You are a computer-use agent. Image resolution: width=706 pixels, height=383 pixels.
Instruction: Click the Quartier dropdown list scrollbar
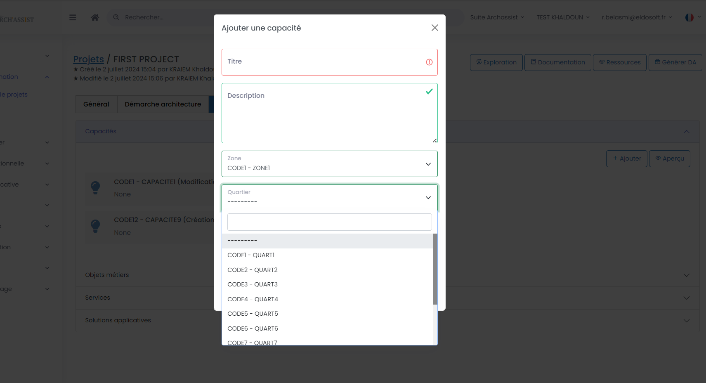tap(434, 269)
